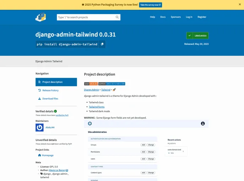
Task: Click Add button in Users row
Action: (143, 159)
